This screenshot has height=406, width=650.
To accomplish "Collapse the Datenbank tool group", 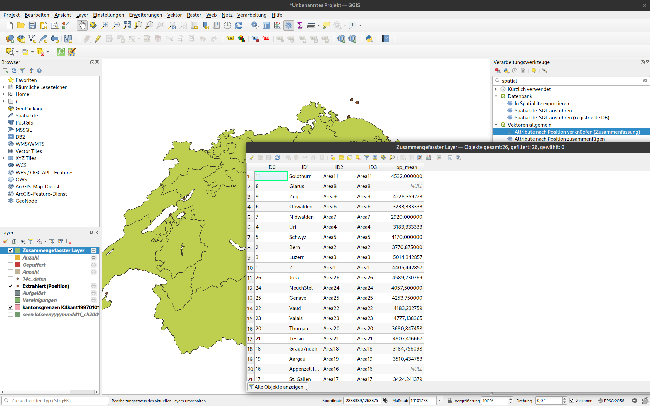I will [x=496, y=96].
